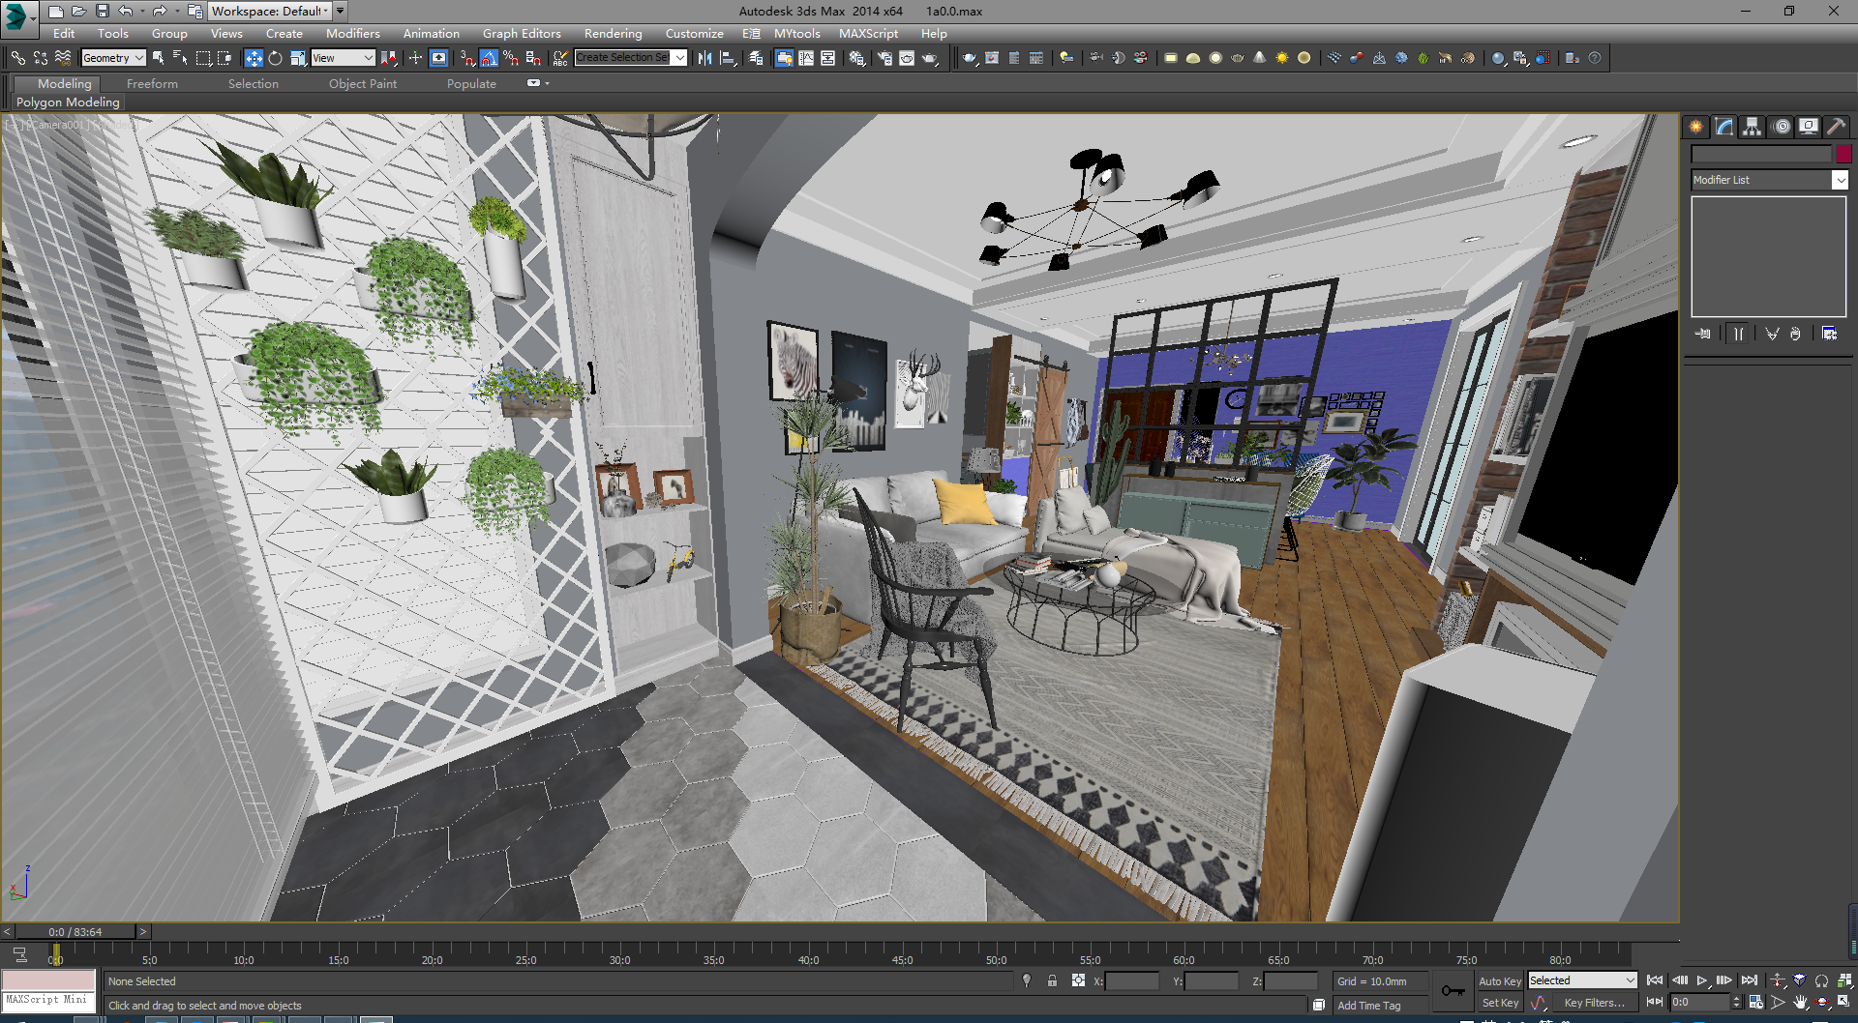Open the Hierarchy command panel tab
This screenshot has width=1858, height=1023.
pos(1753,127)
